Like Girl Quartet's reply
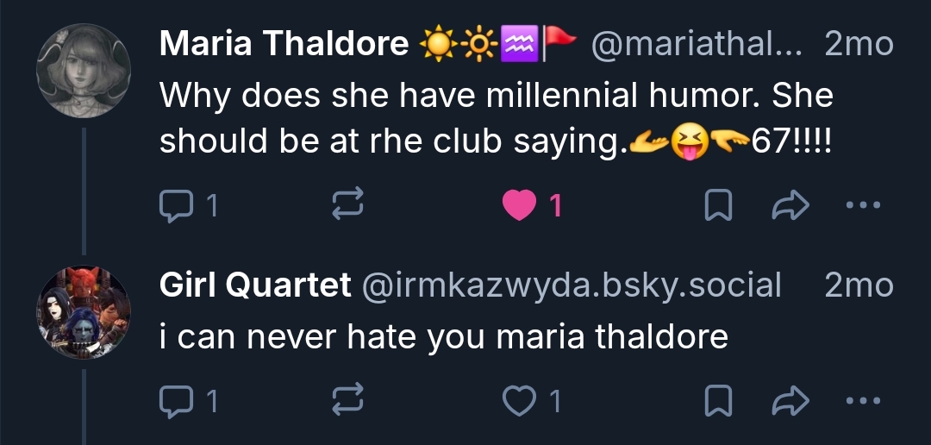The width and height of the screenshot is (931, 445). tap(520, 399)
